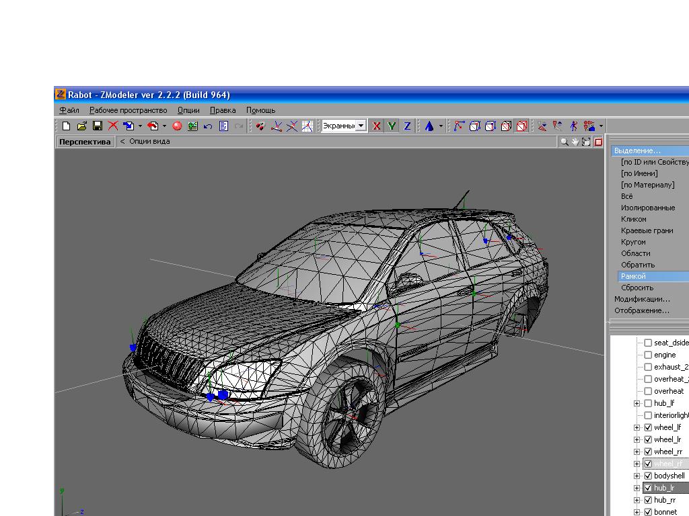The height and width of the screenshot is (516, 689).
Task: Click the selected mode arrow icon
Action: (x=542, y=126)
